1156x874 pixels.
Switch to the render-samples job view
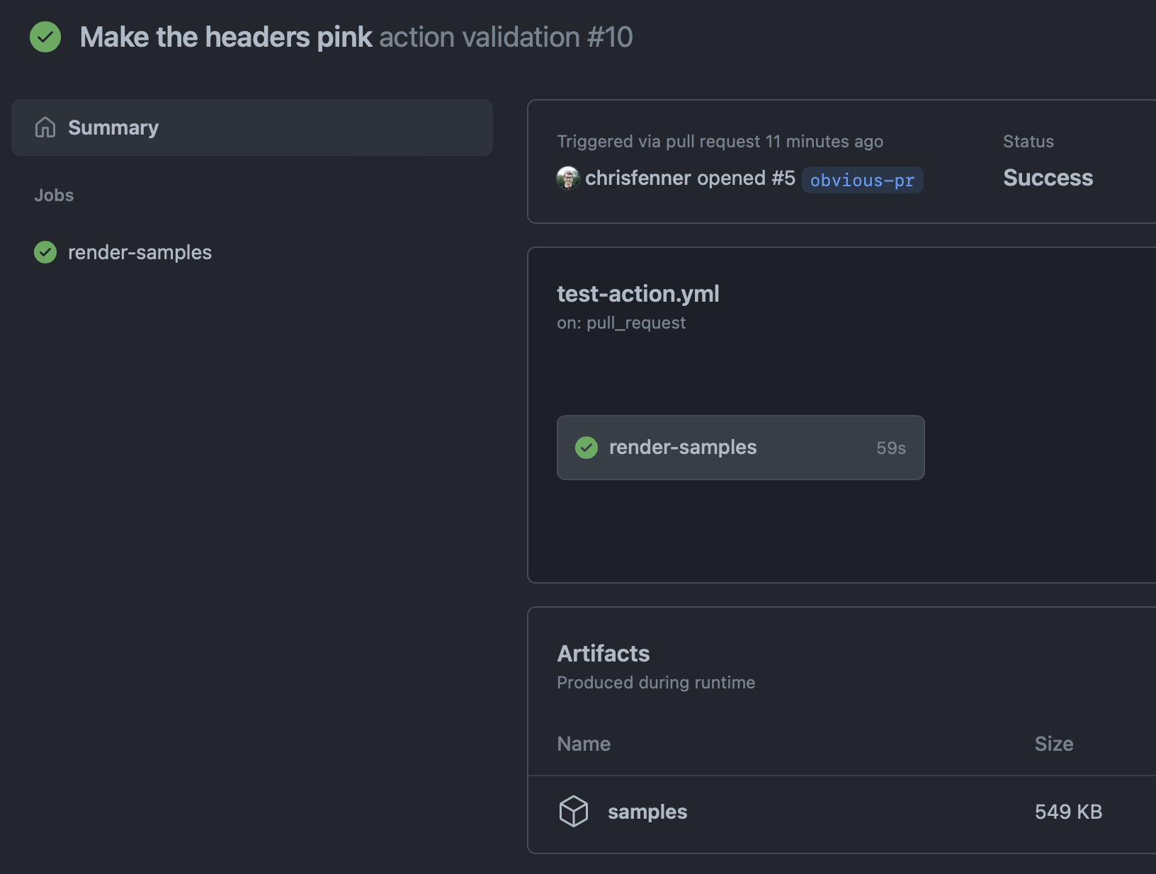[x=139, y=252]
